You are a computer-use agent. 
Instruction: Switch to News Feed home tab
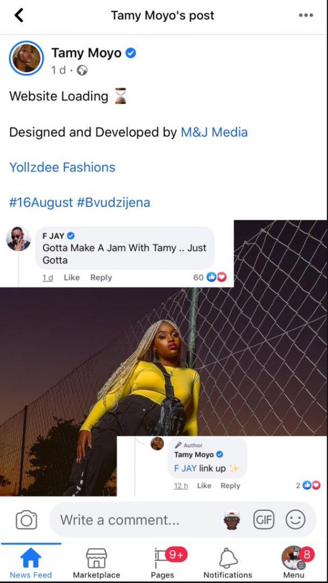click(31, 563)
